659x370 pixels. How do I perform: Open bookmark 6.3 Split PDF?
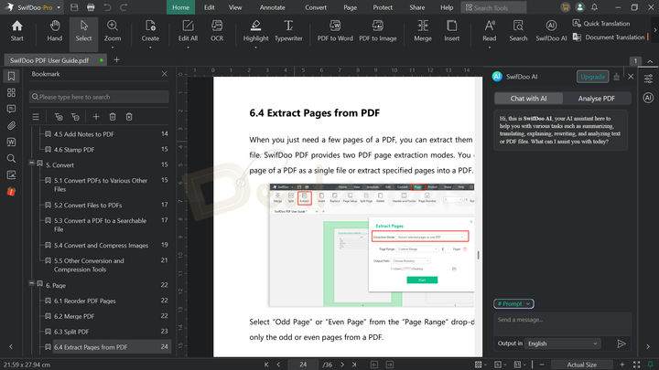pos(71,332)
